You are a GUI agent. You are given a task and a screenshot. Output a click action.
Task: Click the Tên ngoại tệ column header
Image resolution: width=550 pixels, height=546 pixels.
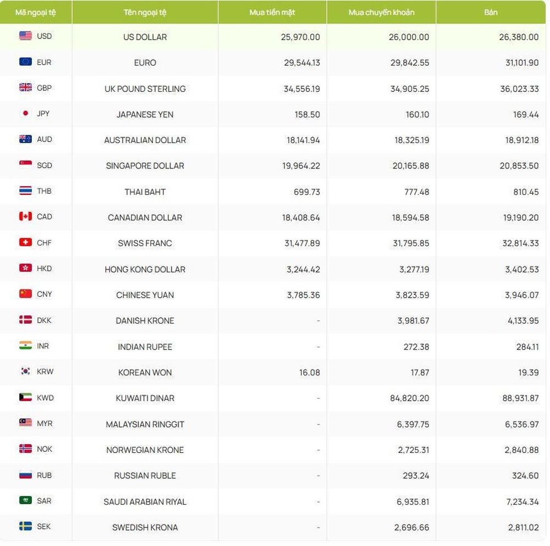(145, 12)
